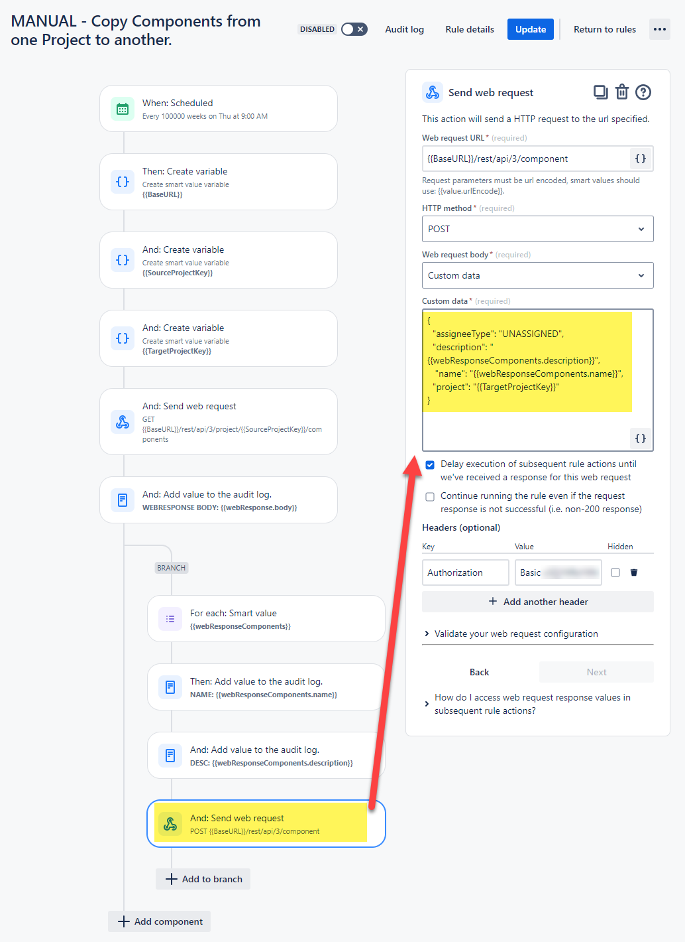Open the Web request body dropdown
This screenshot has height=942, width=685.
point(537,275)
